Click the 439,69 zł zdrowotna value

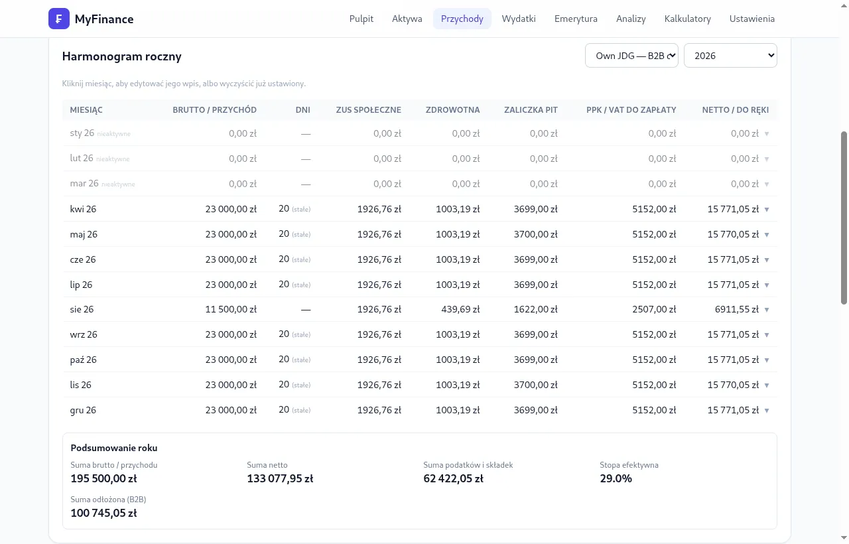pyautogui.click(x=460, y=309)
